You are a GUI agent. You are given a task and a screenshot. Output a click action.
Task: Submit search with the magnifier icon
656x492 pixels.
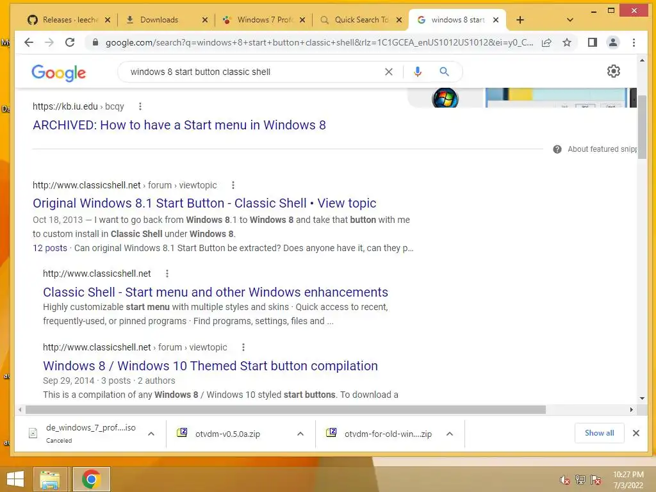pos(445,72)
